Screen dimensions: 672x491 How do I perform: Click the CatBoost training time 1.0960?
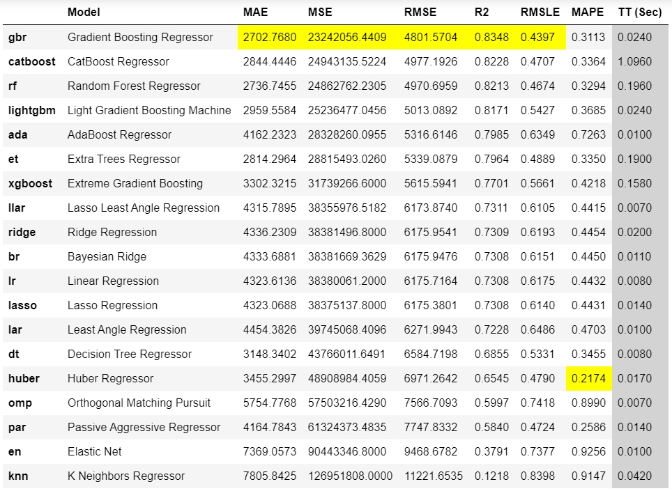(634, 61)
